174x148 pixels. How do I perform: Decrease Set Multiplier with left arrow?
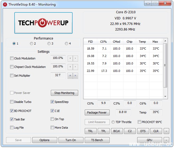point(70,76)
